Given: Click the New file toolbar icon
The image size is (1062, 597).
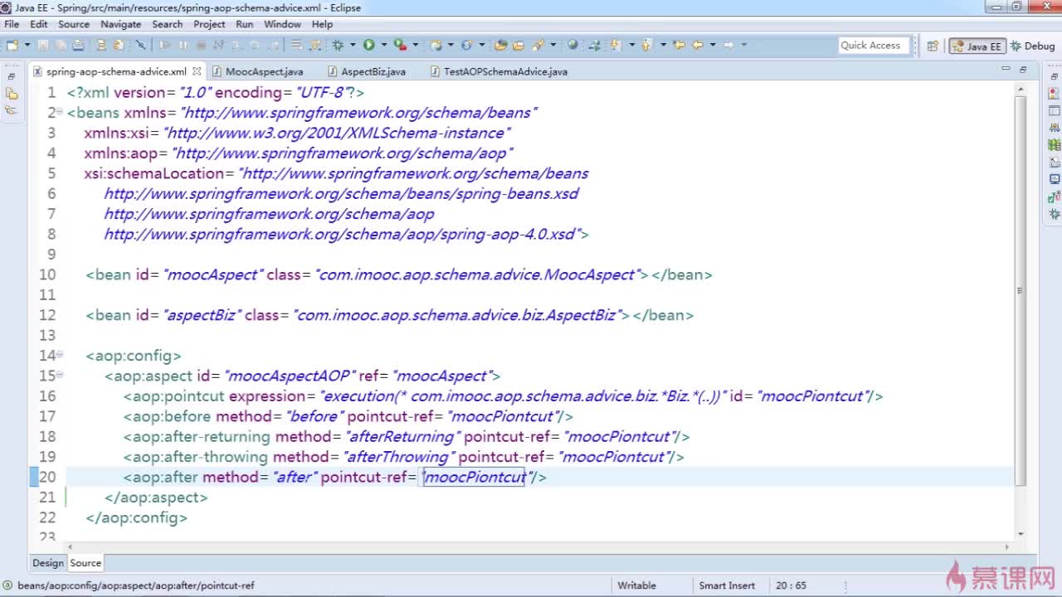Looking at the screenshot, I should (12, 45).
